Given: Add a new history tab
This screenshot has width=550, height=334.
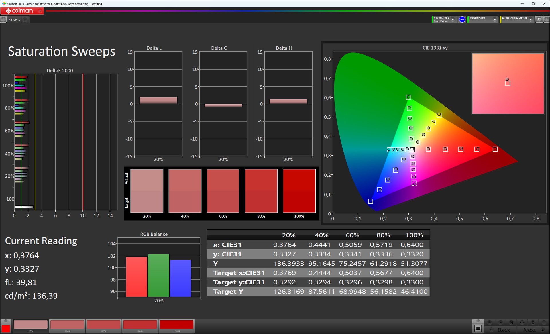Looking at the screenshot, I should [x=25, y=20].
